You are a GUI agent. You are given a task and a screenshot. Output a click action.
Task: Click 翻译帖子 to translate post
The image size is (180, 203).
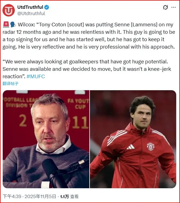pos(11,83)
